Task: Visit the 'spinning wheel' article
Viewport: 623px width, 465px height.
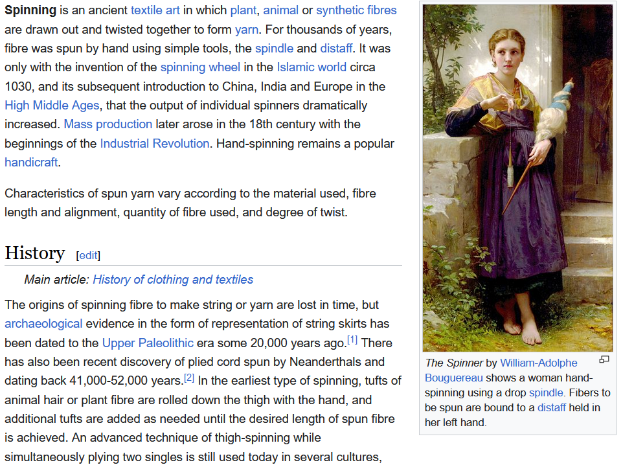Action: (x=200, y=67)
